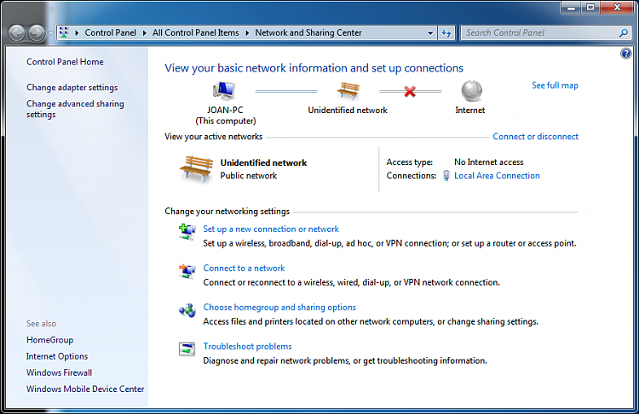The height and width of the screenshot is (414, 639).
Task: Click See full map link
Action: [555, 85]
